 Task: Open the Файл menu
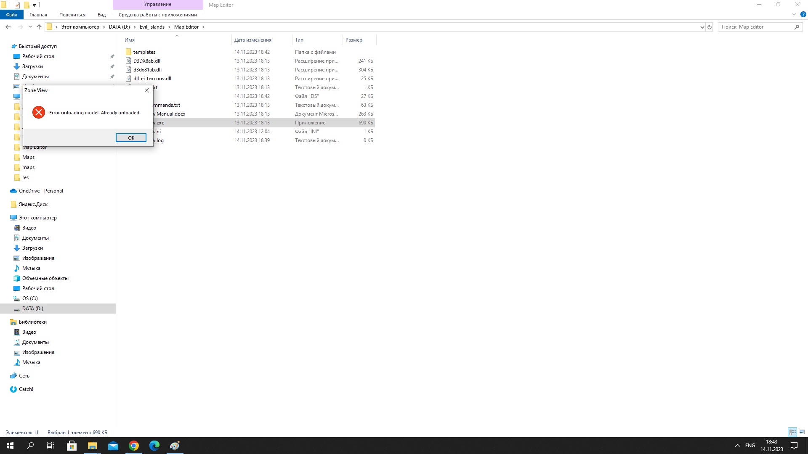12,15
